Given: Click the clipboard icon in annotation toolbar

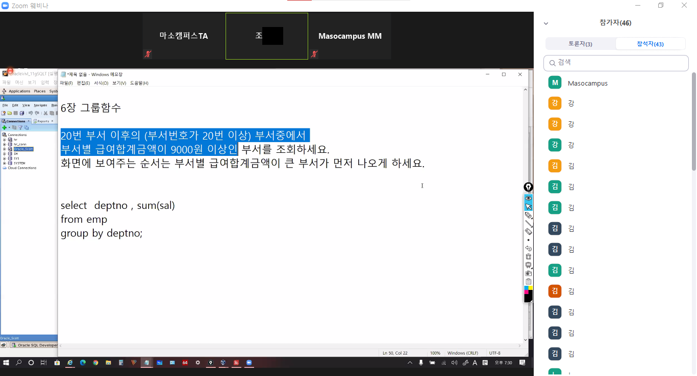Looking at the screenshot, I should coord(528,281).
